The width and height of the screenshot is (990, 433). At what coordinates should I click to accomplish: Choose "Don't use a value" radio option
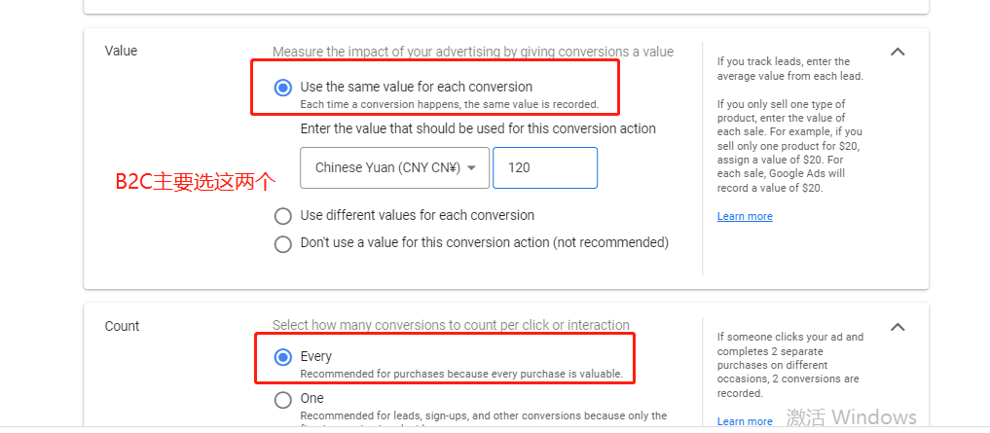tap(283, 243)
